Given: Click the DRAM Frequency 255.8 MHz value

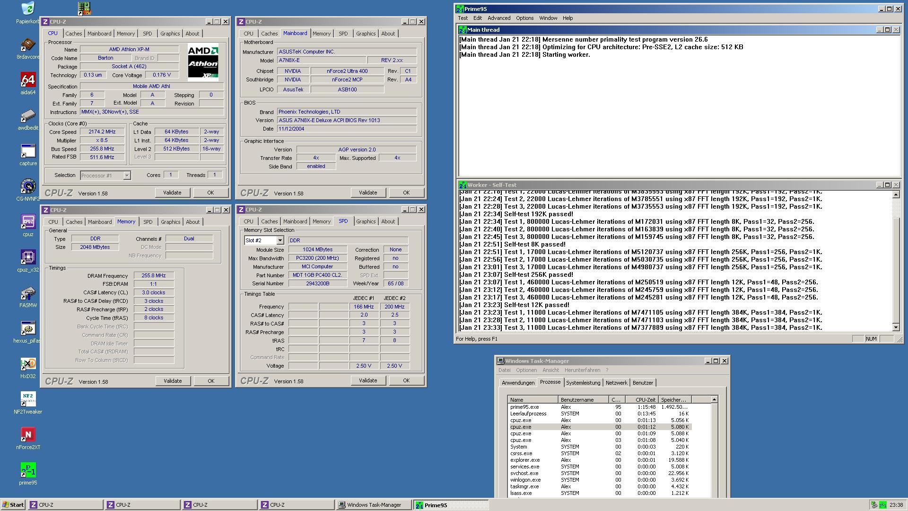Looking at the screenshot, I should coord(154,276).
